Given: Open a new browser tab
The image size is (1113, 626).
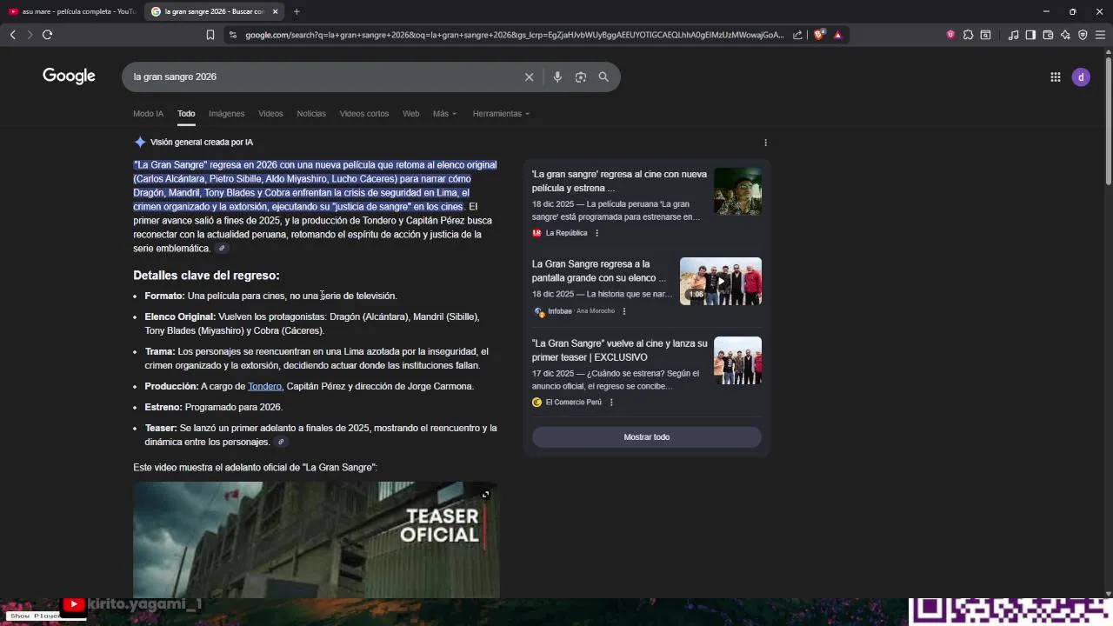Looking at the screenshot, I should pos(297,11).
